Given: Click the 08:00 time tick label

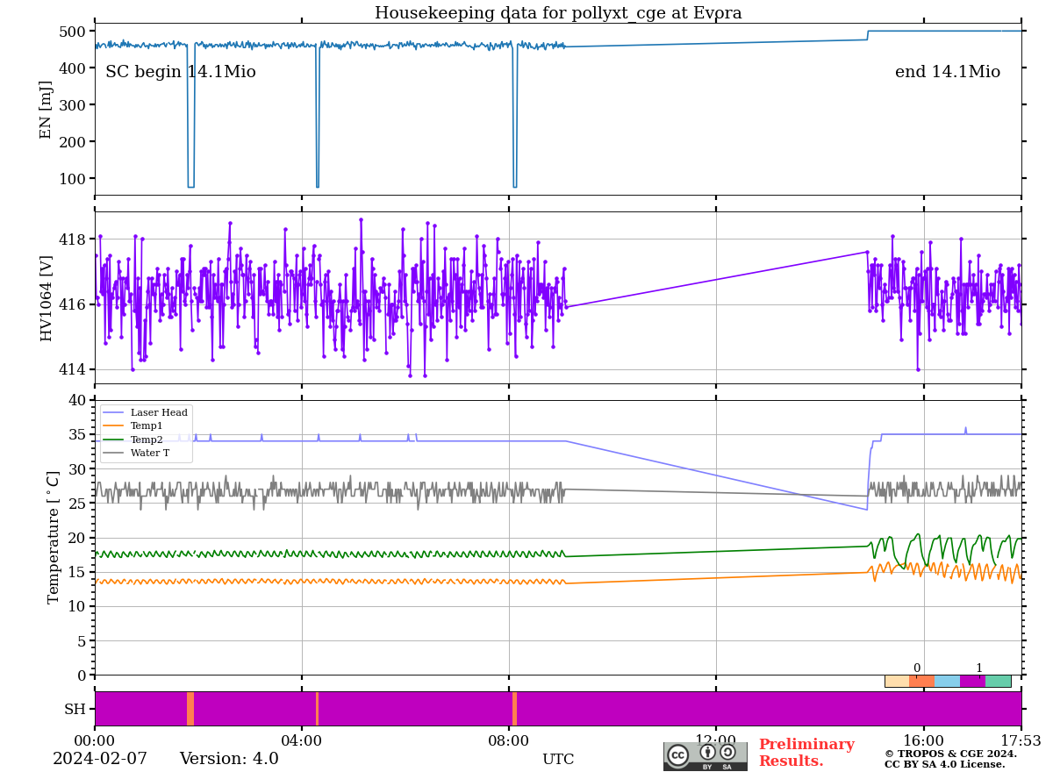Looking at the screenshot, I should [x=509, y=740].
